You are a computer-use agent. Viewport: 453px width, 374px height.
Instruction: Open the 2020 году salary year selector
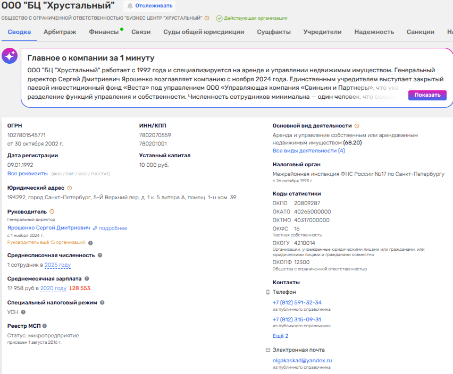click(x=53, y=288)
